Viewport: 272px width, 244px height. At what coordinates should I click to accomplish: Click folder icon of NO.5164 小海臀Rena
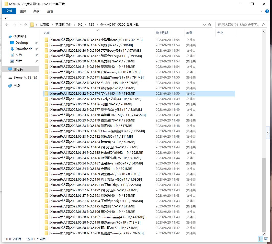[46, 40]
